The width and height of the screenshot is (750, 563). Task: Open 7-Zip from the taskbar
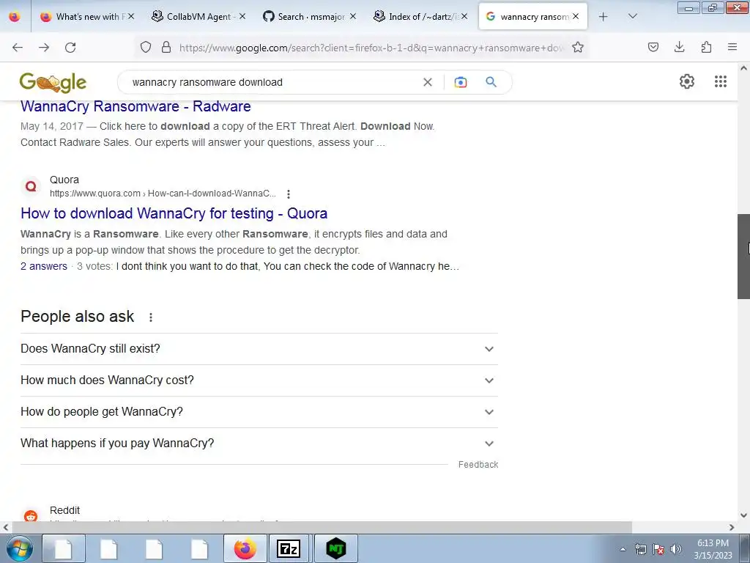(289, 548)
